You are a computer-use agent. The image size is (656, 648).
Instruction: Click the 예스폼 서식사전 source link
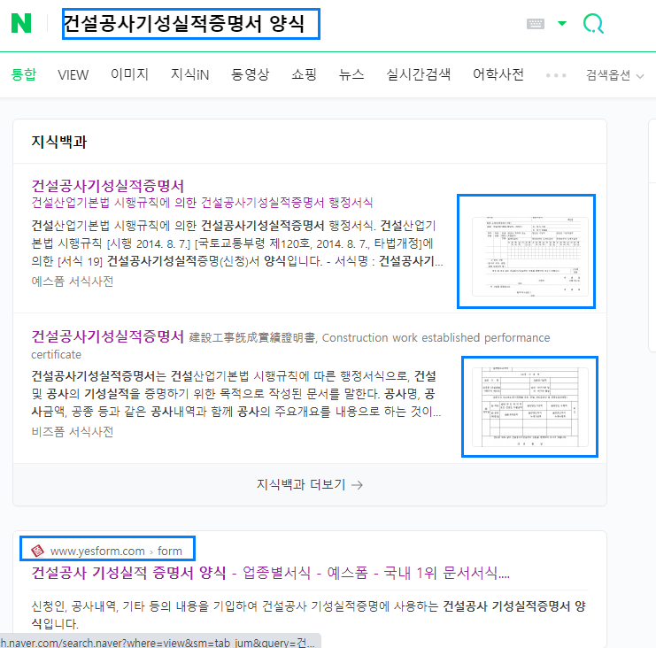click(73, 282)
